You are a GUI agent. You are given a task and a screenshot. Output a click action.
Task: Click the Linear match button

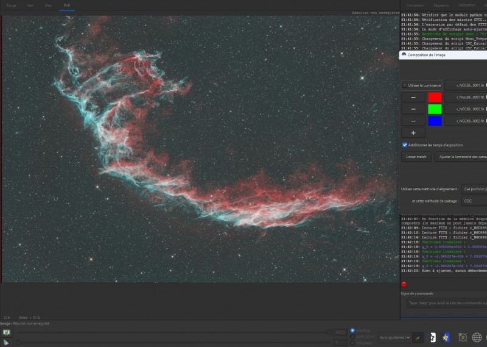[x=416, y=157]
